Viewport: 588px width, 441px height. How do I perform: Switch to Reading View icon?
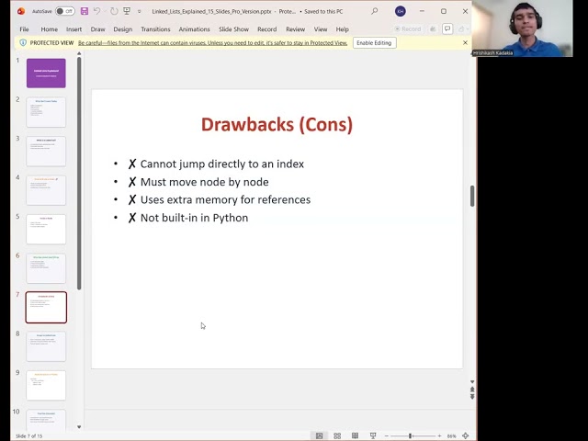coord(355,435)
